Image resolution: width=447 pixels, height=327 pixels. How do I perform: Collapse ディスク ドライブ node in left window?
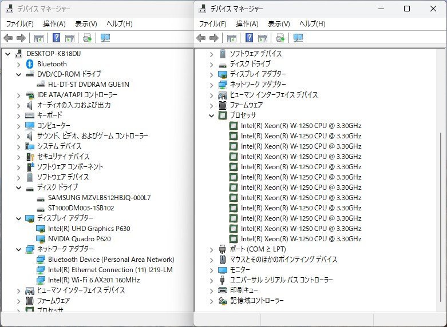coord(19,188)
